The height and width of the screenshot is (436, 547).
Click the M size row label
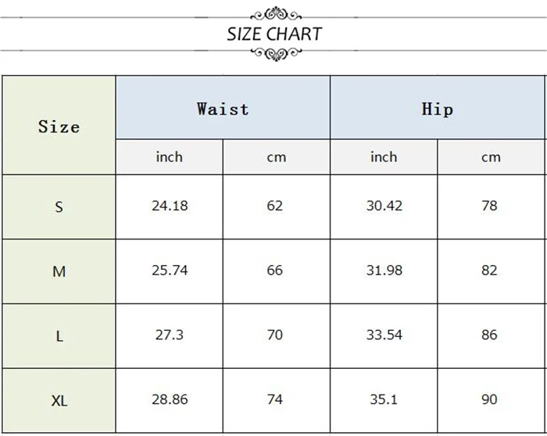pyautogui.click(x=59, y=271)
